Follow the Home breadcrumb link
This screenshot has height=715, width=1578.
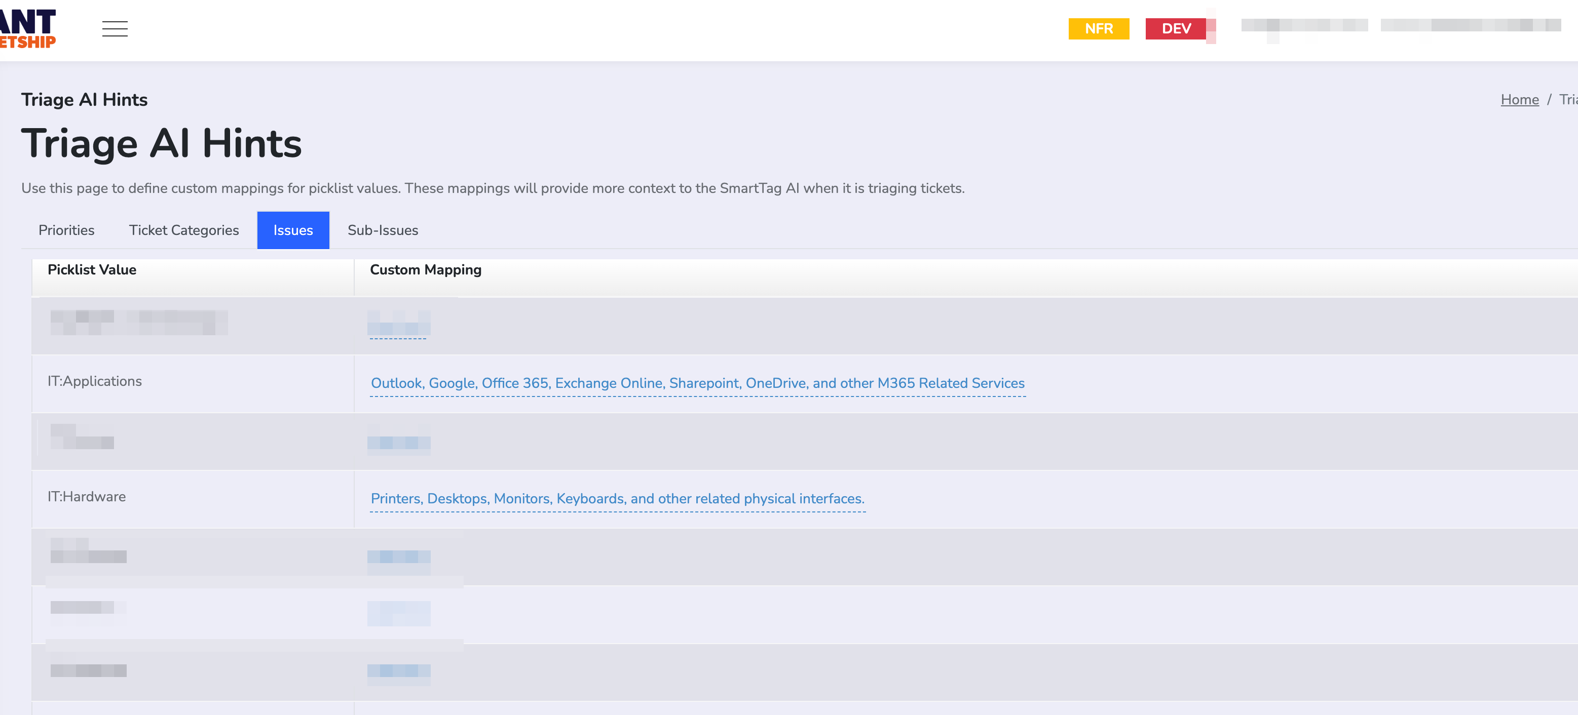tap(1519, 100)
